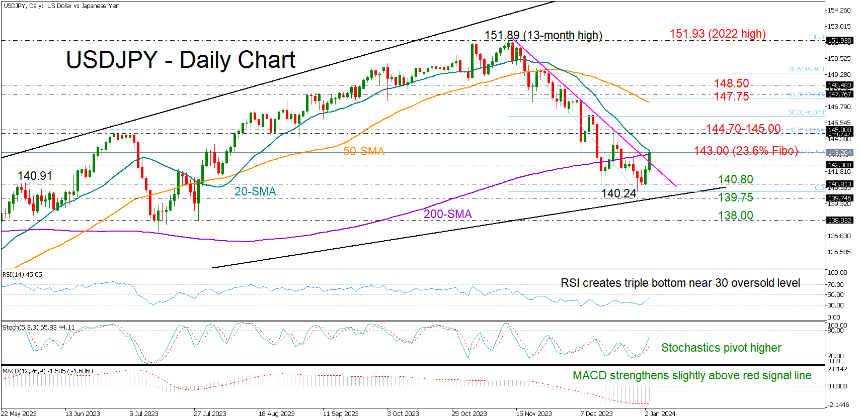Click the '27 Jul 2023' date on time axis
The width and height of the screenshot is (860, 420).
(210, 414)
